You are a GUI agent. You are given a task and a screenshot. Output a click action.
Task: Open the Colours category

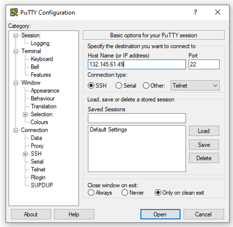(x=39, y=122)
